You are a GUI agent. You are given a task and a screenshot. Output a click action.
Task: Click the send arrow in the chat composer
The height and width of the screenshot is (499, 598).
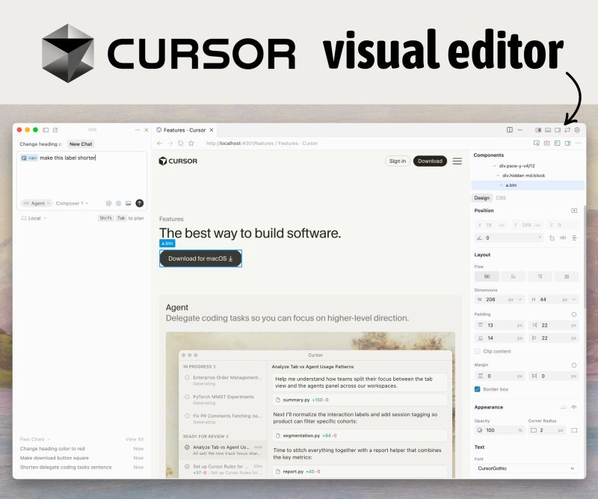139,203
